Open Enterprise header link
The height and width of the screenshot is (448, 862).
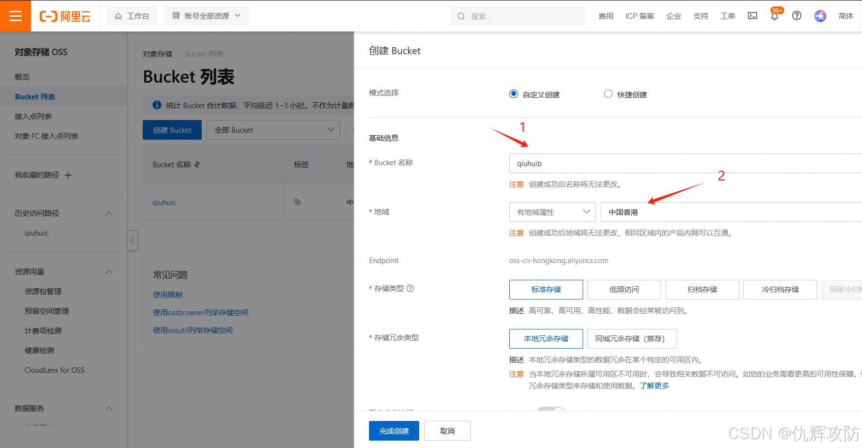(674, 16)
